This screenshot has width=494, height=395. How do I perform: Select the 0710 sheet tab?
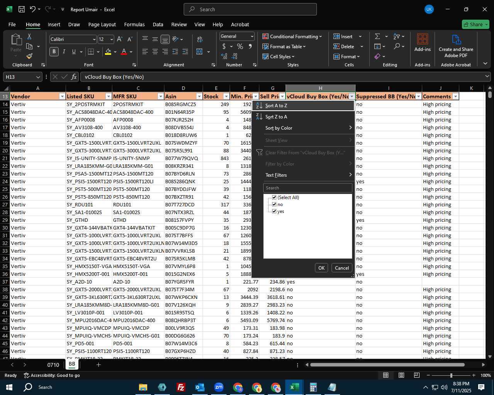coord(53,365)
